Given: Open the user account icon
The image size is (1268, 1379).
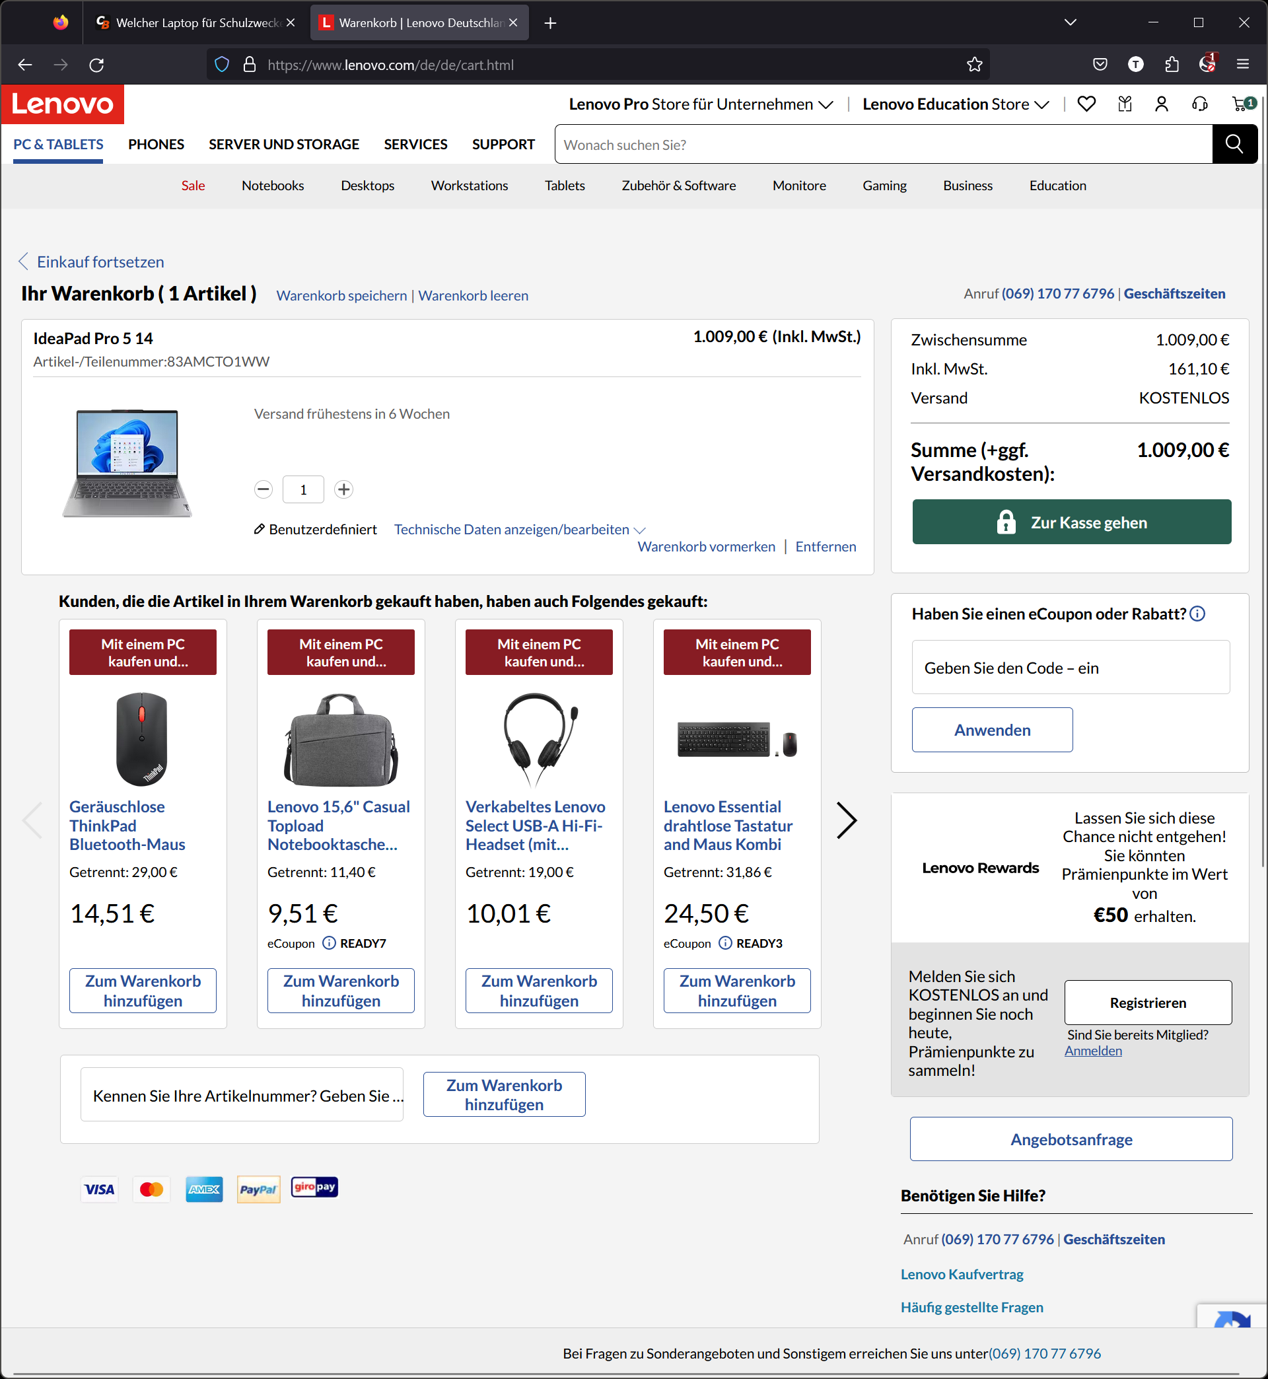Looking at the screenshot, I should click(1162, 104).
